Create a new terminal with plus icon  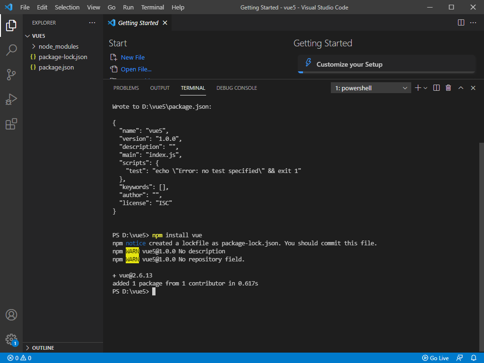click(x=418, y=88)
